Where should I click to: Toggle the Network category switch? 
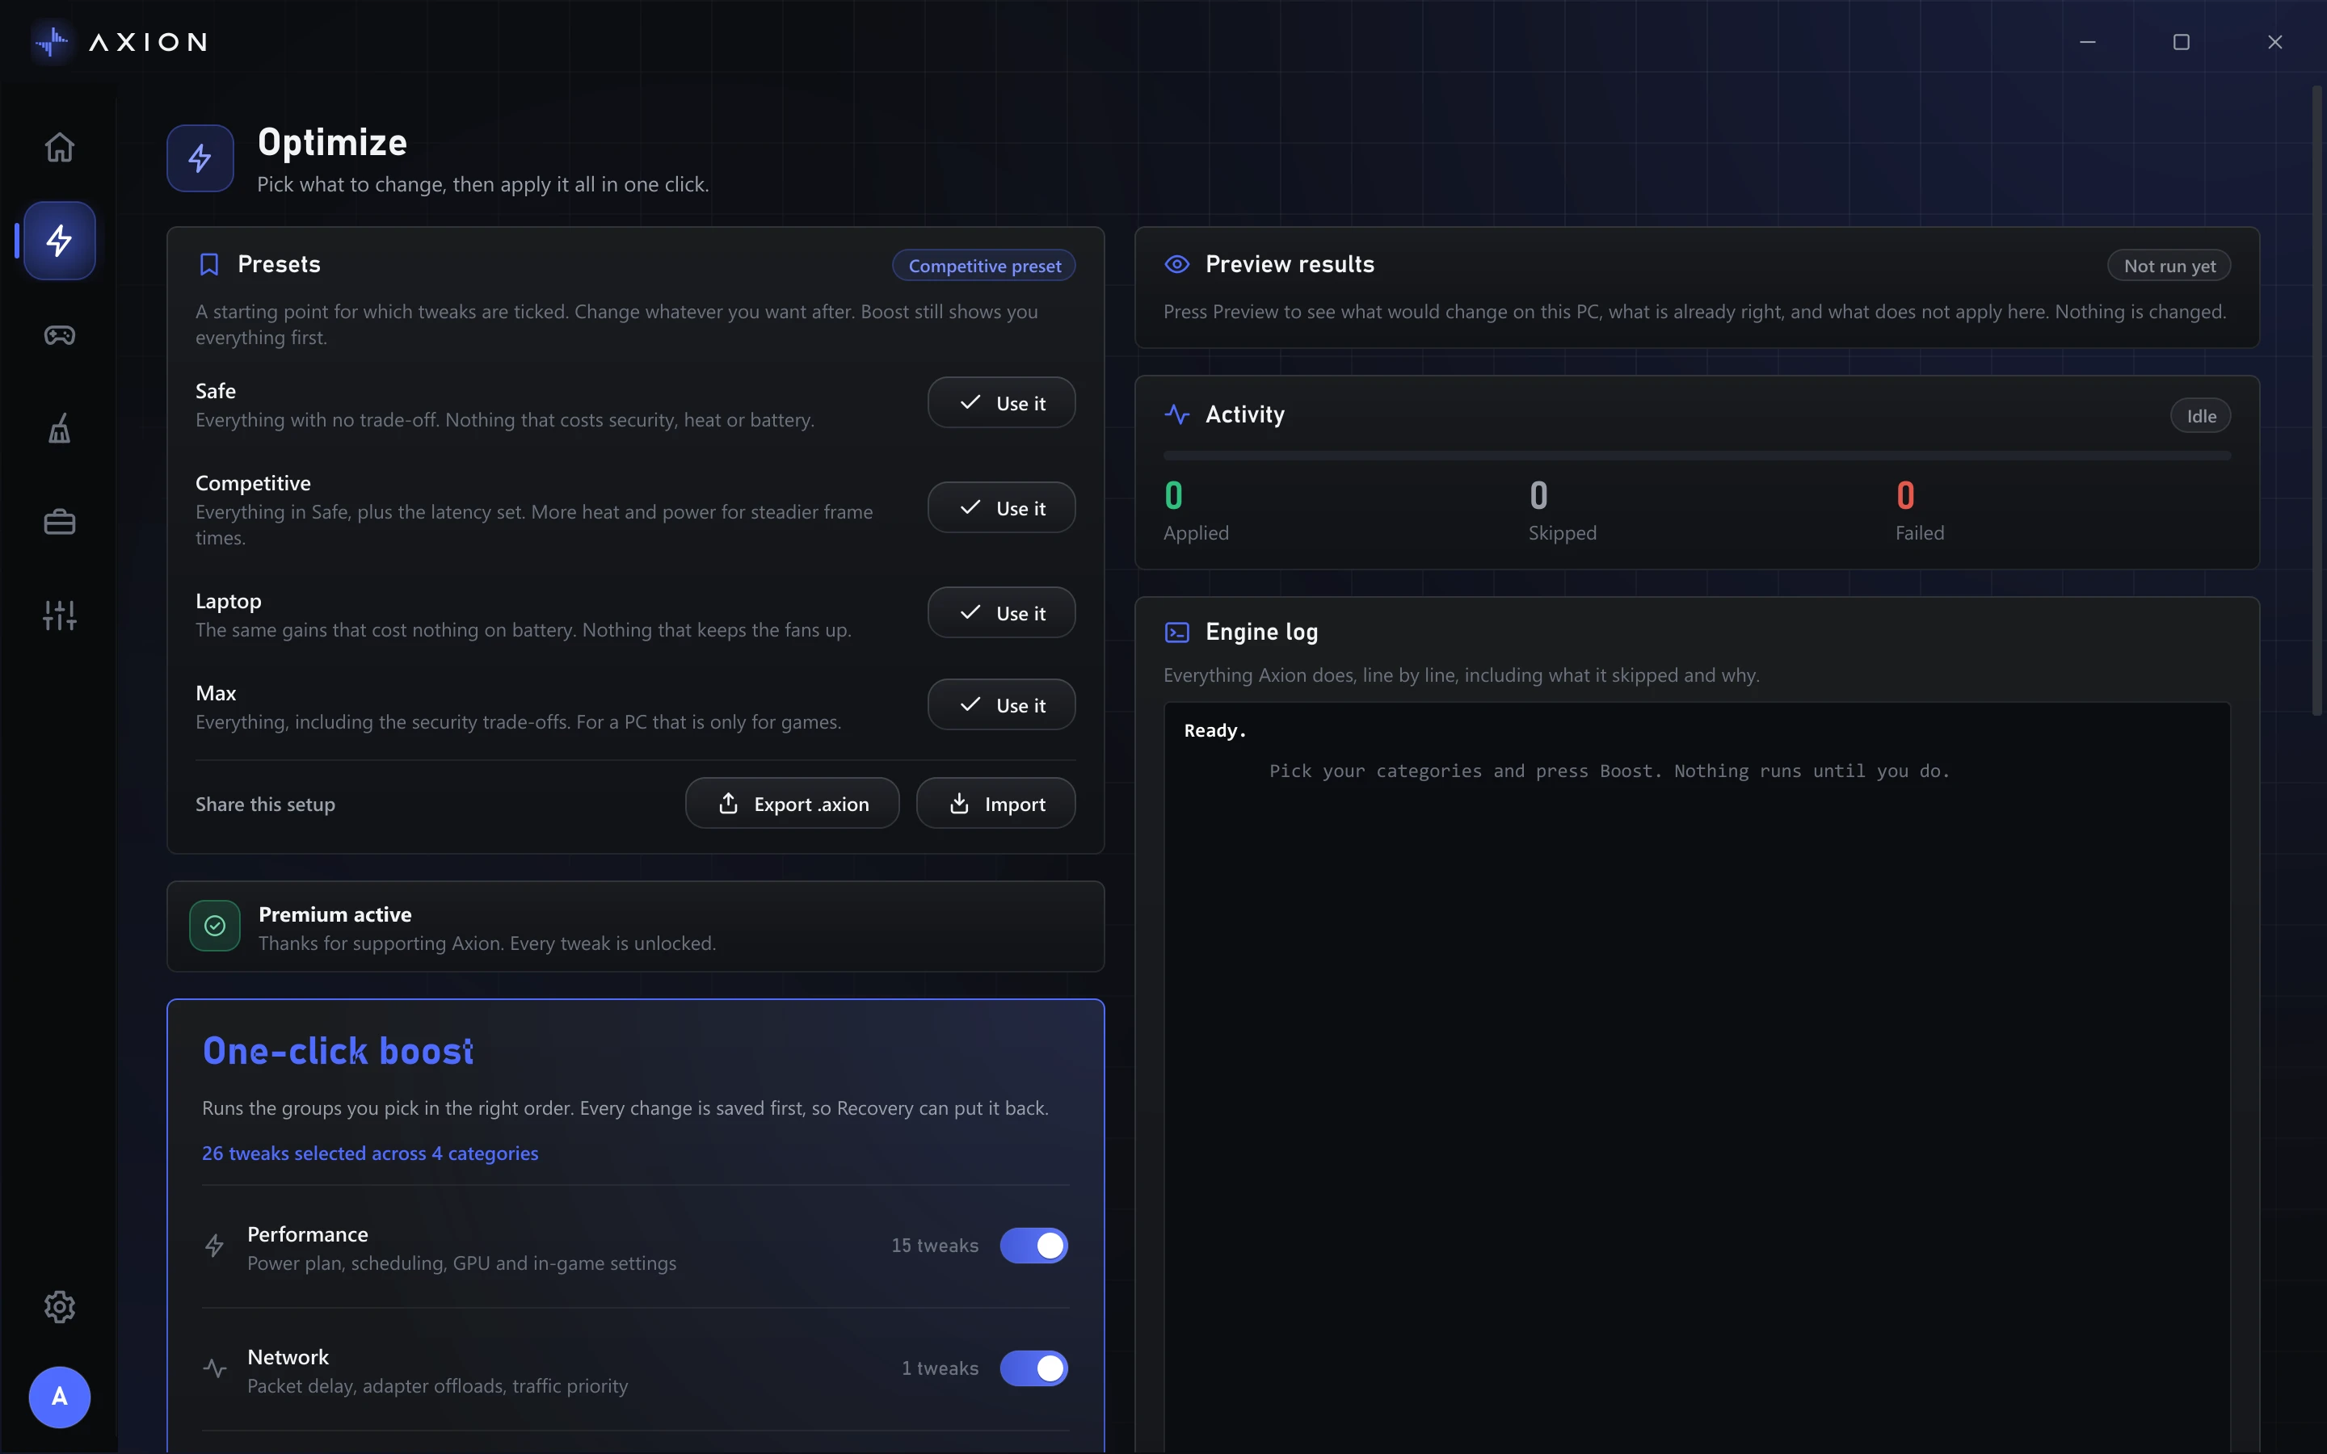(x=1033, y=1368)
